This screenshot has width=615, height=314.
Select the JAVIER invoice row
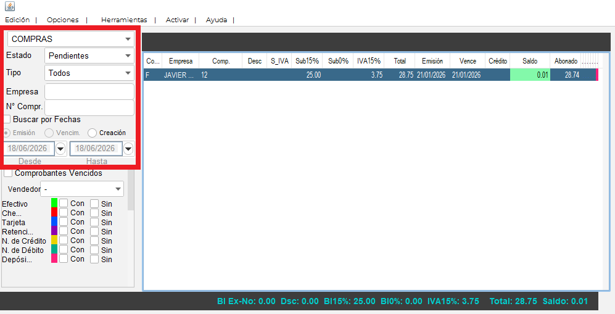tap(370, 75)
